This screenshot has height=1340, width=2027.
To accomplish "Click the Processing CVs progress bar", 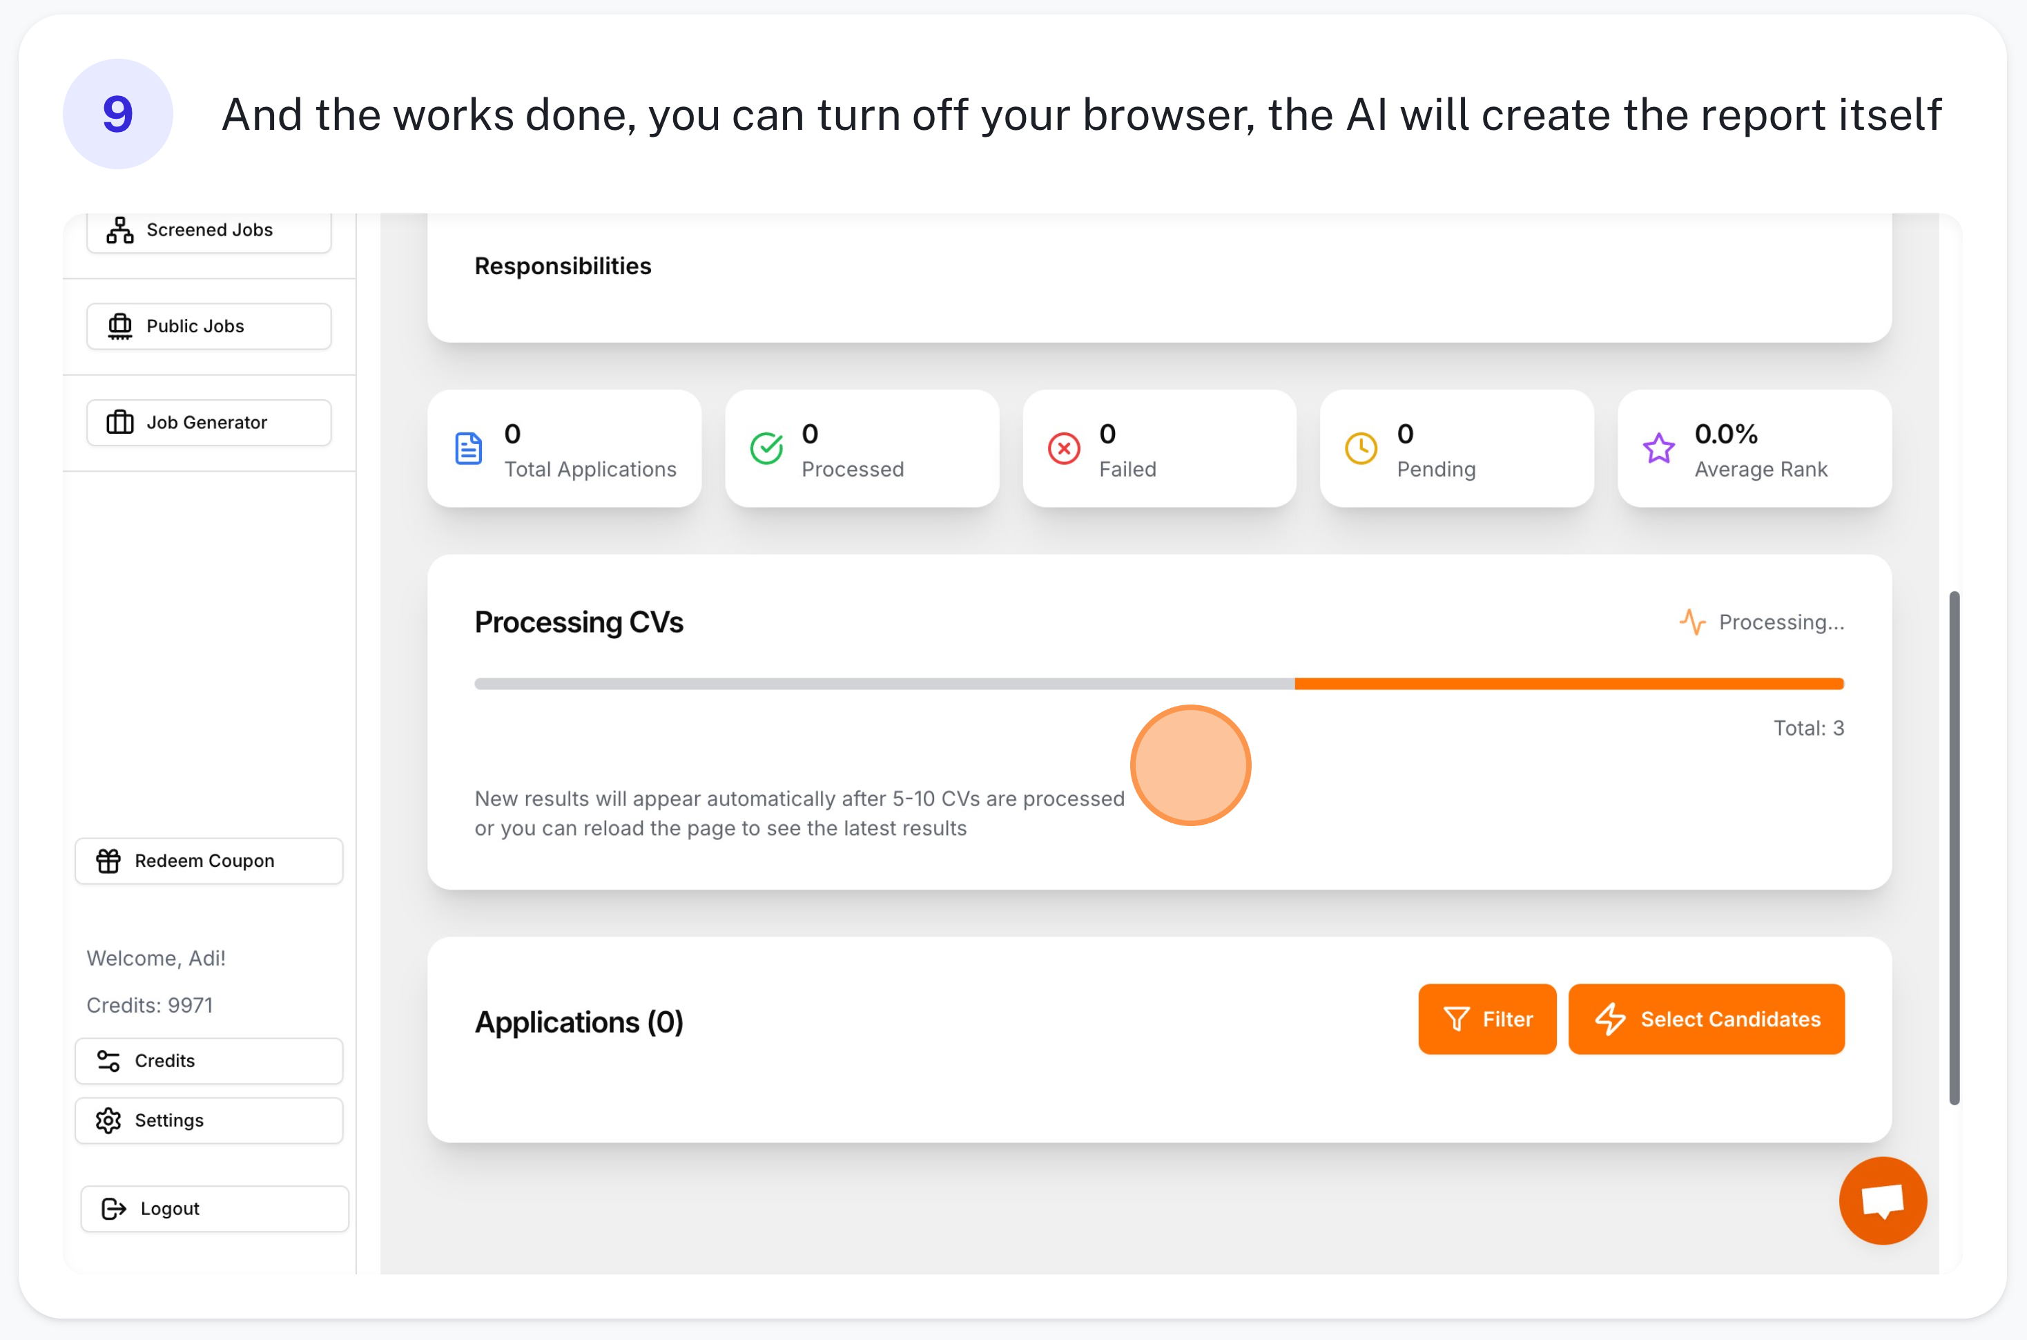I will click(x=1158, y=684).
